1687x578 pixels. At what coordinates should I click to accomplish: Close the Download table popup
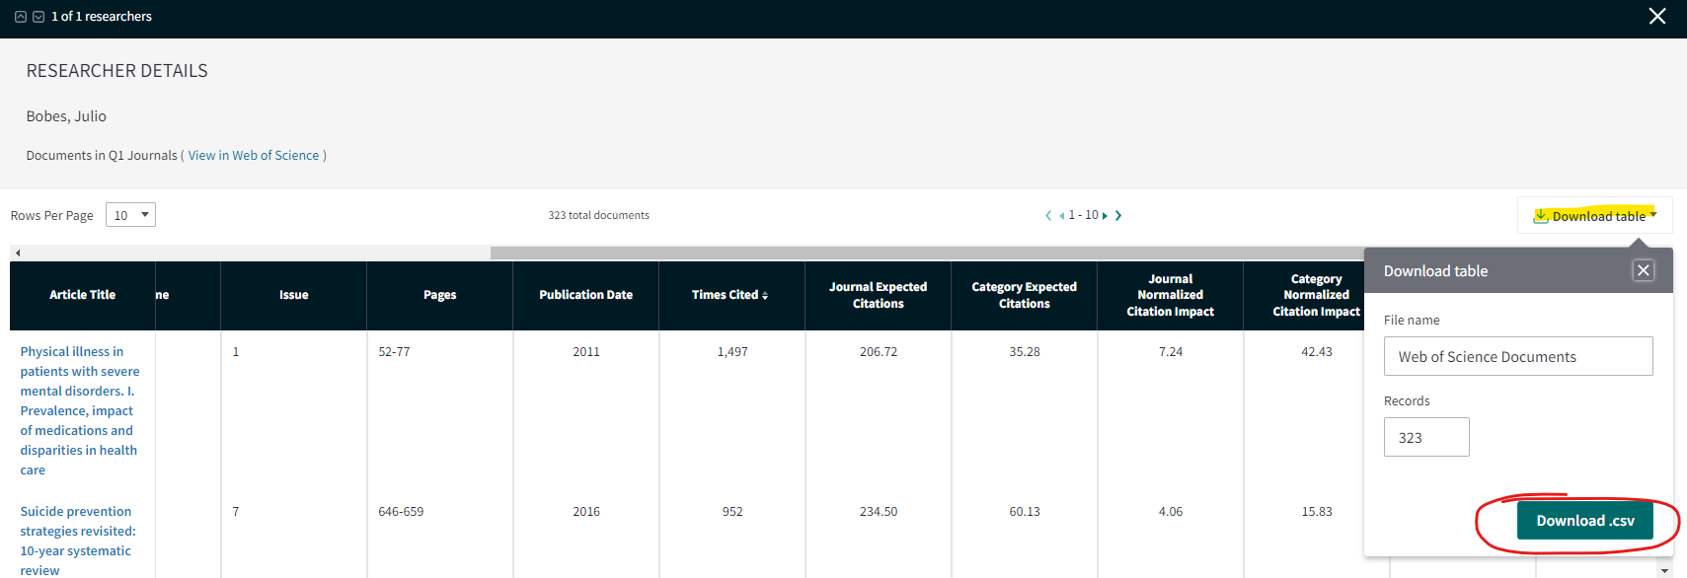(x=1643, y=270)
